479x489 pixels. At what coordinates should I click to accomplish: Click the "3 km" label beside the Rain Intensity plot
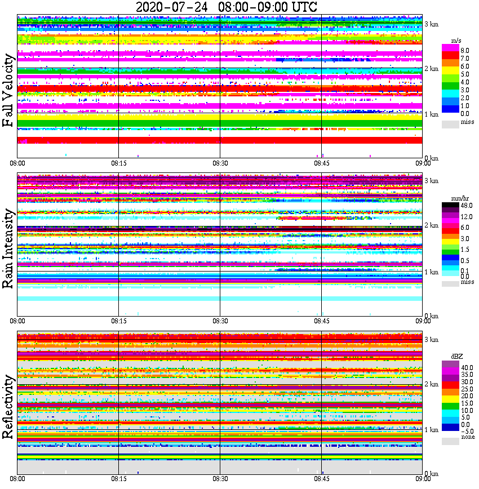pos(431,181)
